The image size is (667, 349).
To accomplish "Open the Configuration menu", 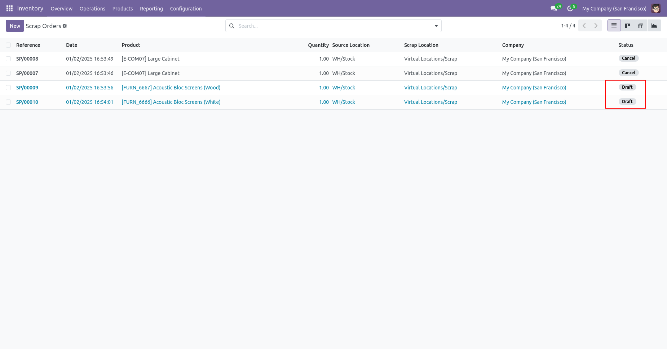I will click(x=186, y=9).
